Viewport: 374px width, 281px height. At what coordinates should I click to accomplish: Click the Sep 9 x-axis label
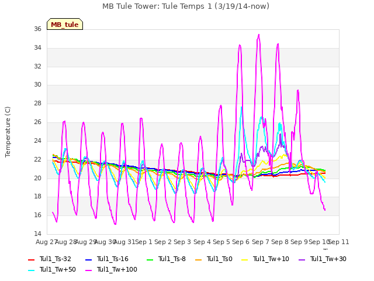[299, 242]
